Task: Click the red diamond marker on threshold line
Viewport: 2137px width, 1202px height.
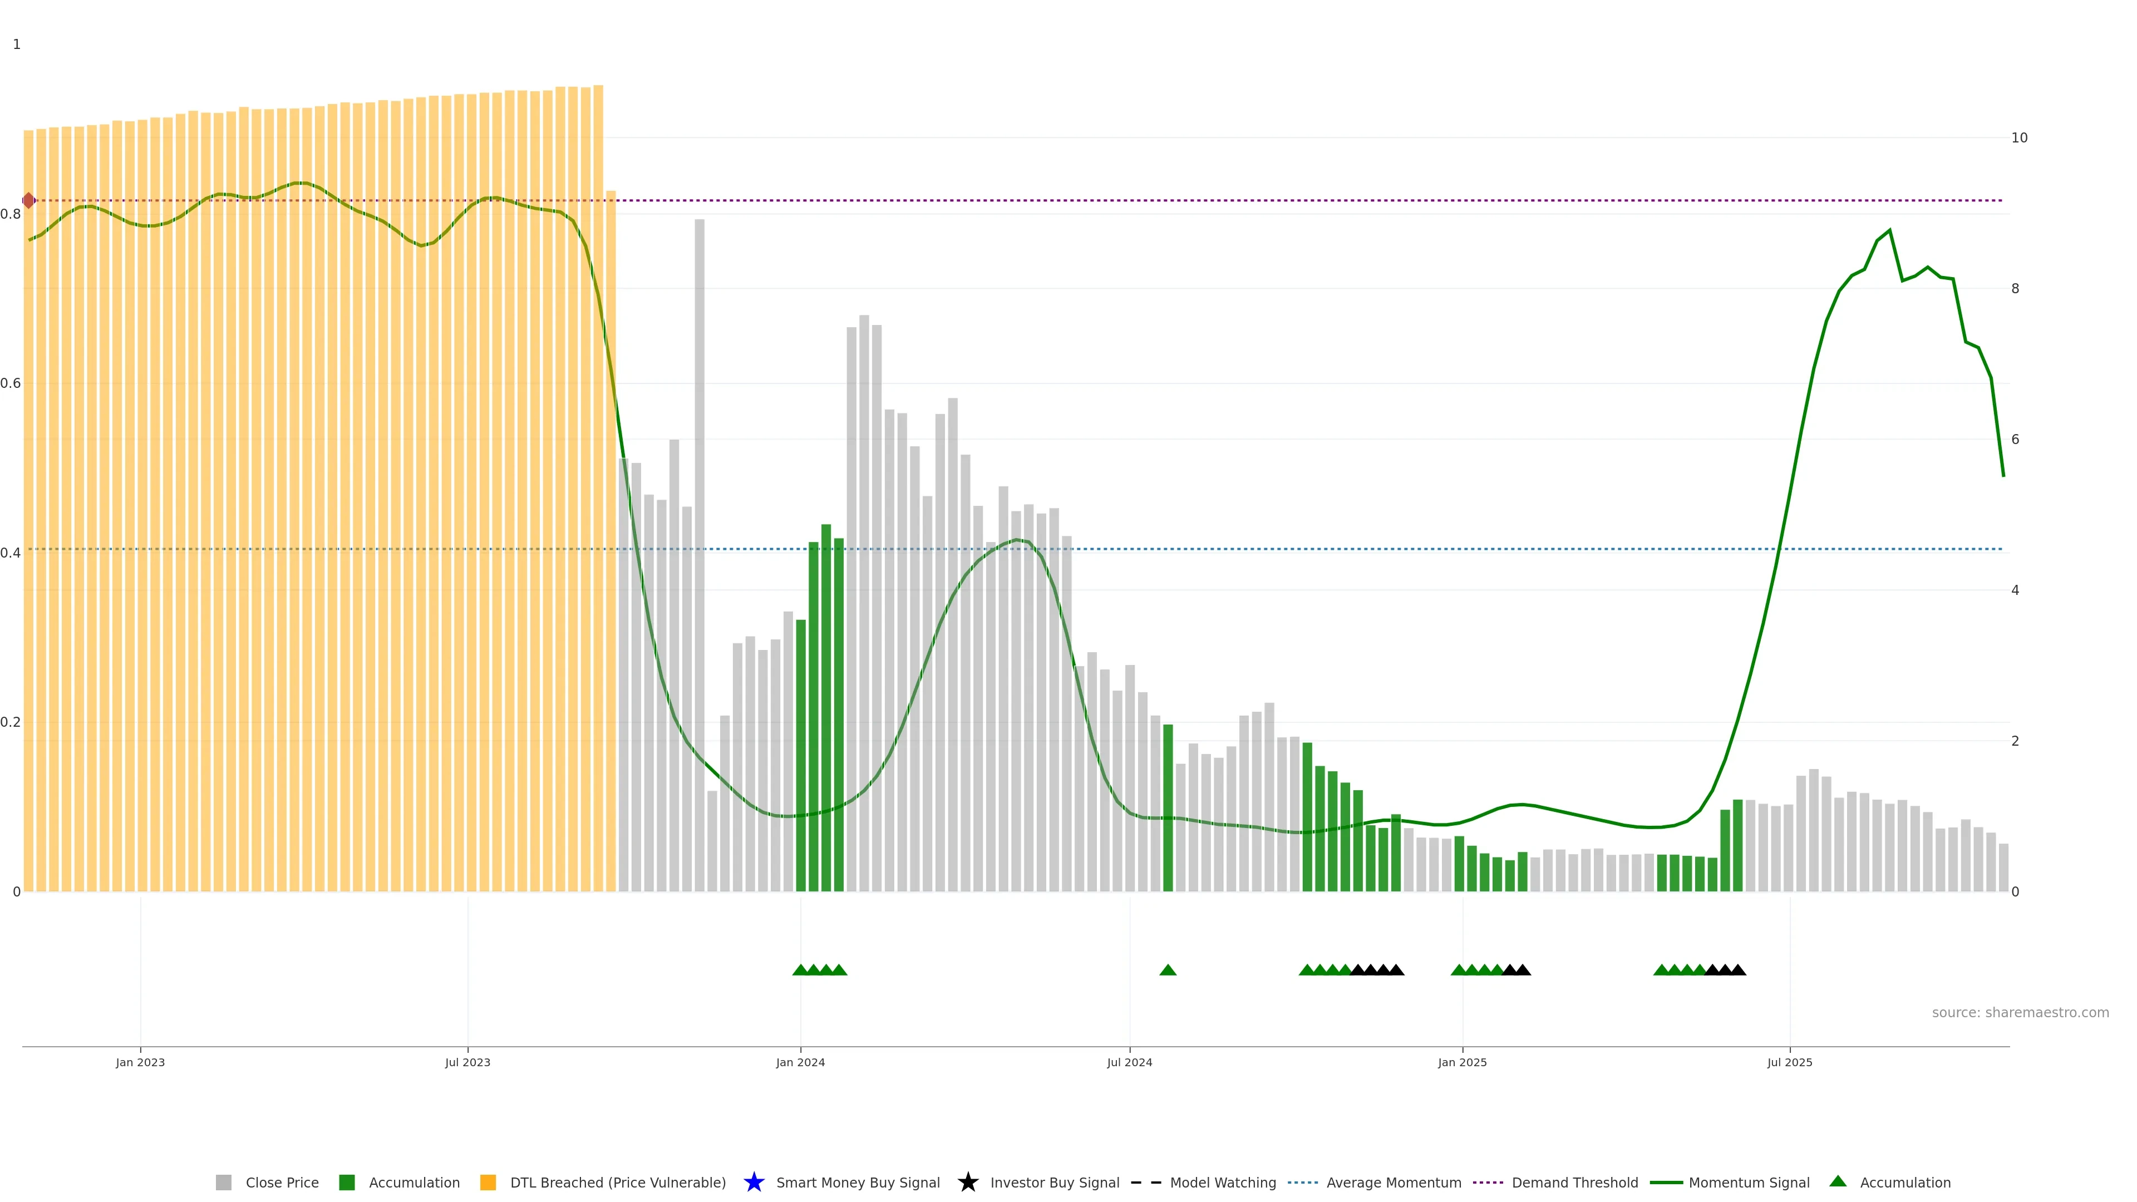Action: tap(28, 200)
